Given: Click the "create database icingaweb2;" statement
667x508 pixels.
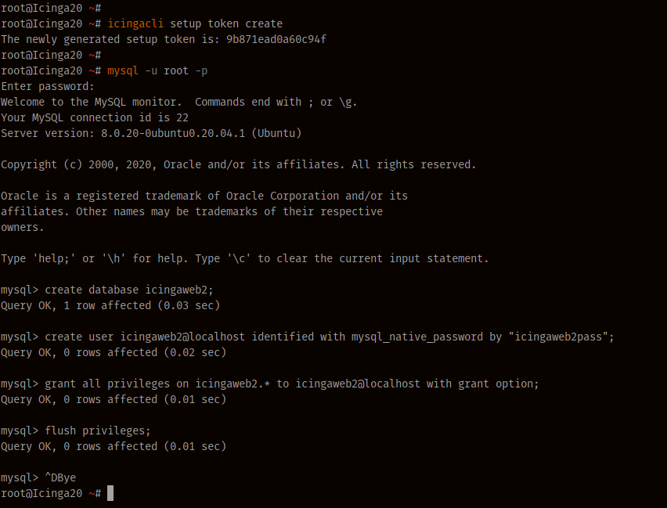Looking at the screenshot, I should (129, 290).
